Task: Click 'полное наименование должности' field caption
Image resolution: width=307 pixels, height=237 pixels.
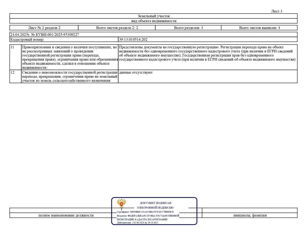Action: [x=66, y=215]
